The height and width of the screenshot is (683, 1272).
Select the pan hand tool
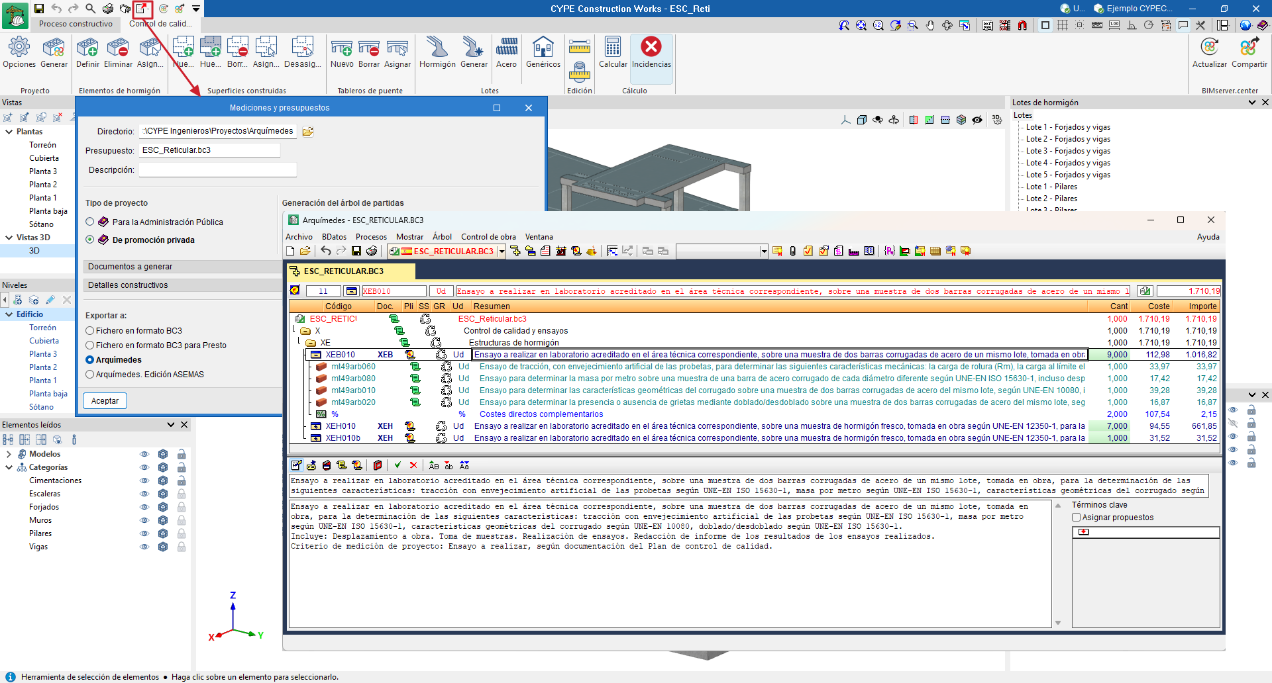point(930,25)
